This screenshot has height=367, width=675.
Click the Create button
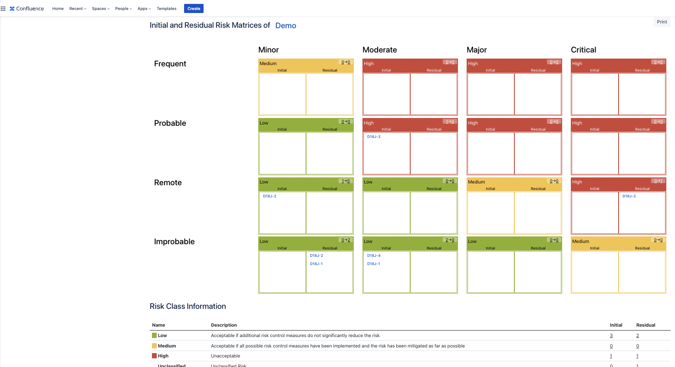tap(194, 8)
